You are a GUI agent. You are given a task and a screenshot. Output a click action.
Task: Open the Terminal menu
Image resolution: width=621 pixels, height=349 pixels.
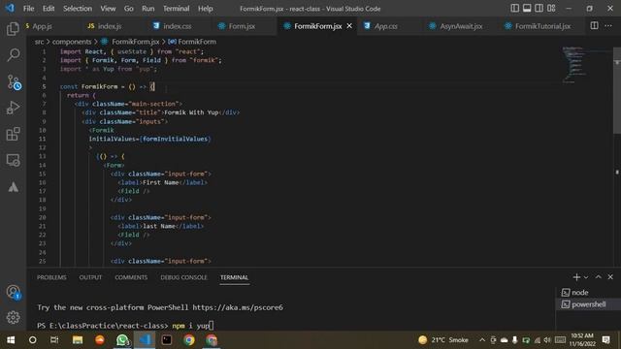[x=177, y=9]
